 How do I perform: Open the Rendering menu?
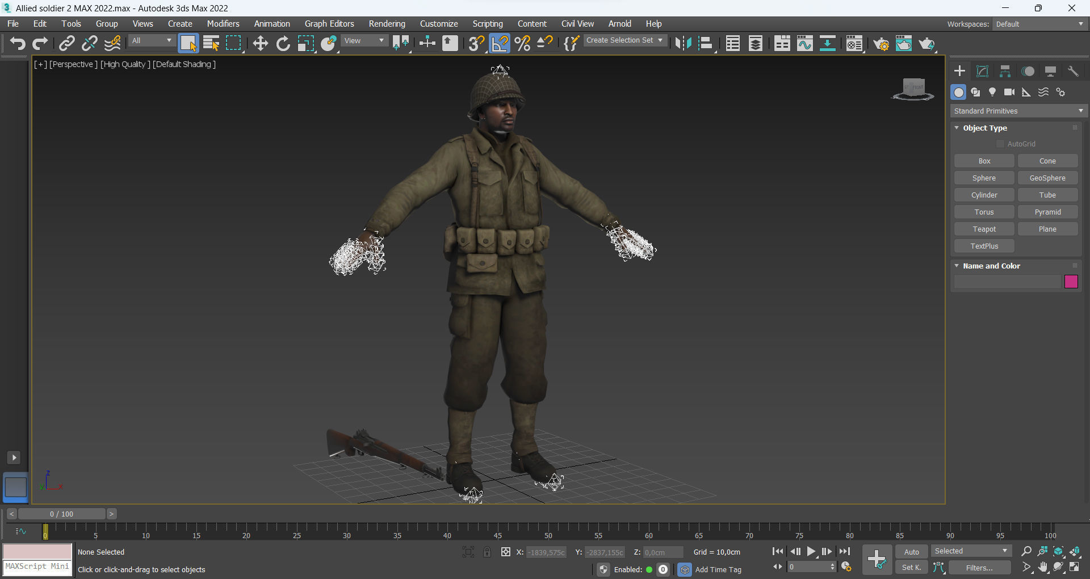(x=387, y=24)
